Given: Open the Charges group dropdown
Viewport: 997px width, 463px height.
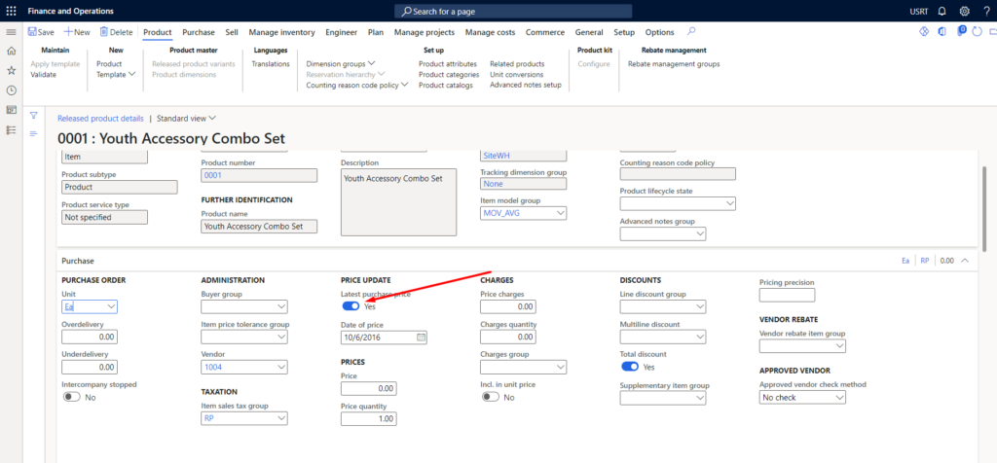Looking at the screenshot, I should click(561, 367).
